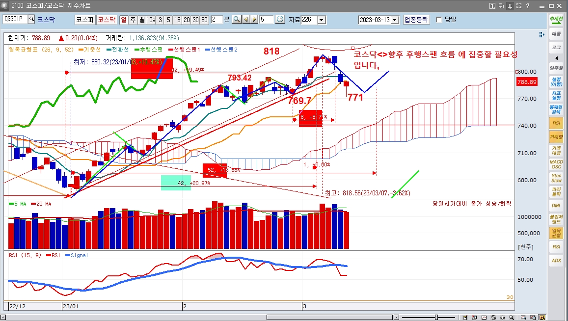Screen dimensions: 568x321
Task: Open the 자료 226 dropdown arrow
Action: pos(322,20)
